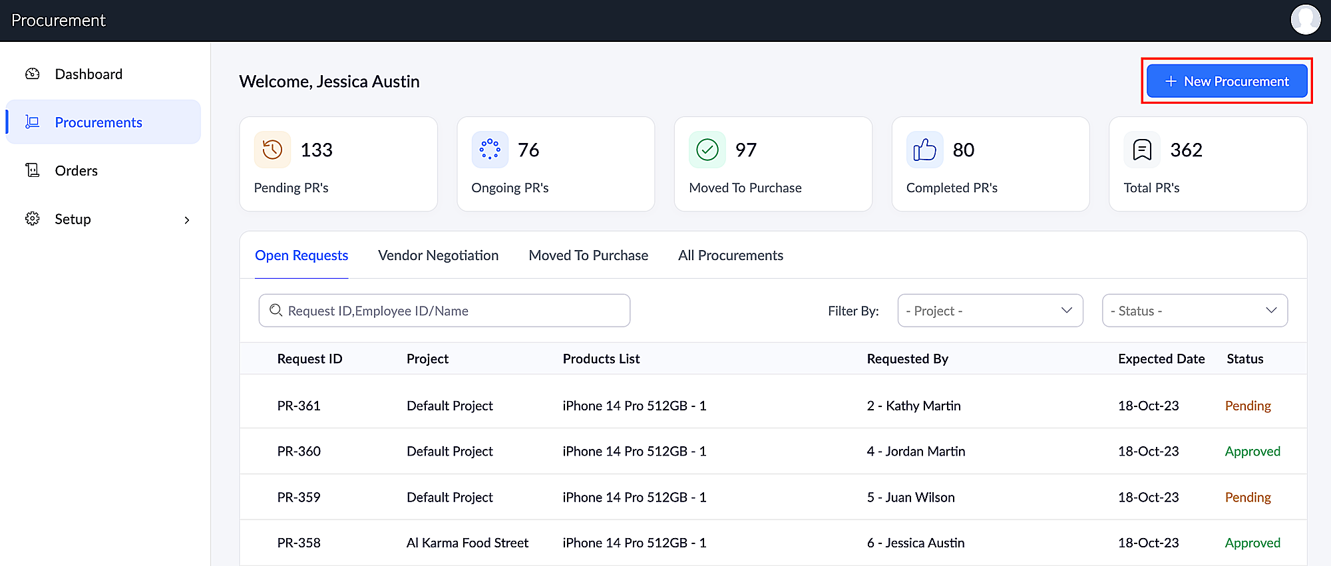Open the user profile avatar
1331x566 pixels.
point(1305,20)
